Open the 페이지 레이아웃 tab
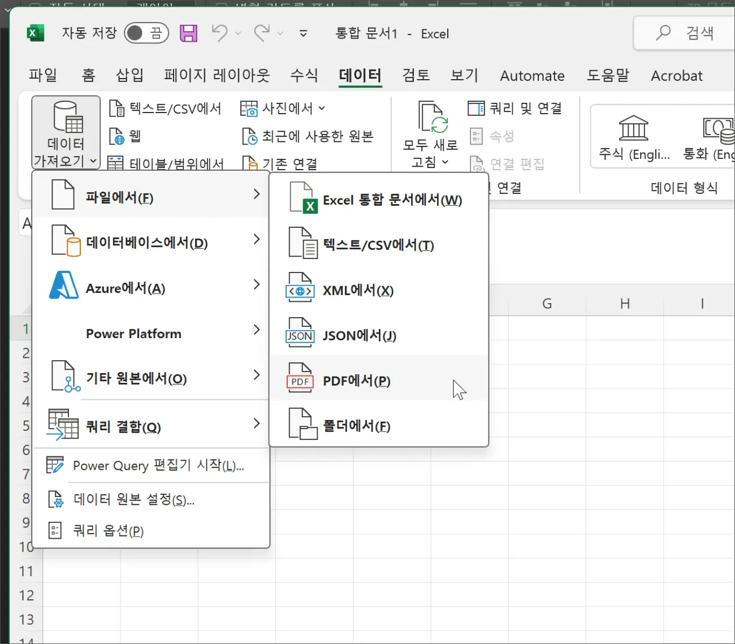The height and width of the screenshot is (644, 735). point(217,75)
